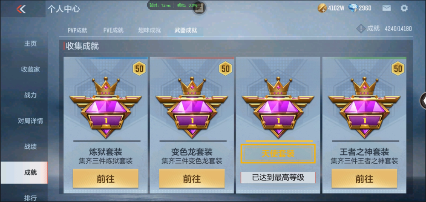Add diamonds via diamond icon
Image resolution: width=426 pixels, height=202 pixels.
click(353, 8)
